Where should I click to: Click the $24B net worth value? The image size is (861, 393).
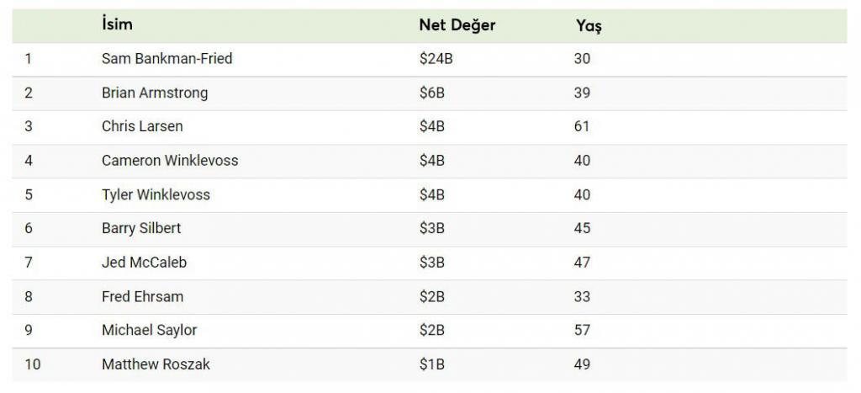click(x=436, y=58)
